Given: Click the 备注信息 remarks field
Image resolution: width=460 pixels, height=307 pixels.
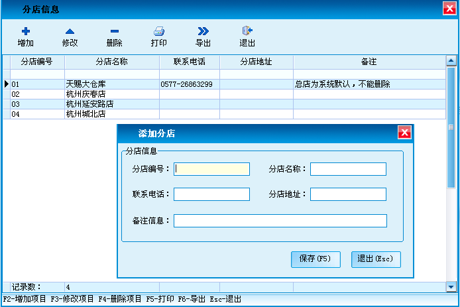Looking at the screenshot, I should pos(280,221).
